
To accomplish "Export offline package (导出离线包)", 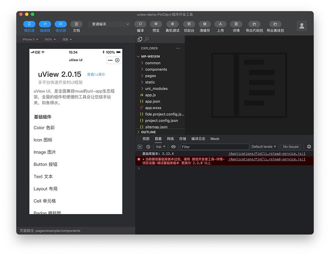I will [x=275, y=24].
